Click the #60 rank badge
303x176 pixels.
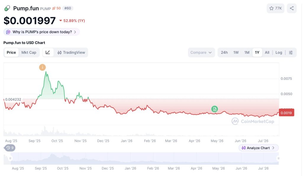[x=68, y=8]
